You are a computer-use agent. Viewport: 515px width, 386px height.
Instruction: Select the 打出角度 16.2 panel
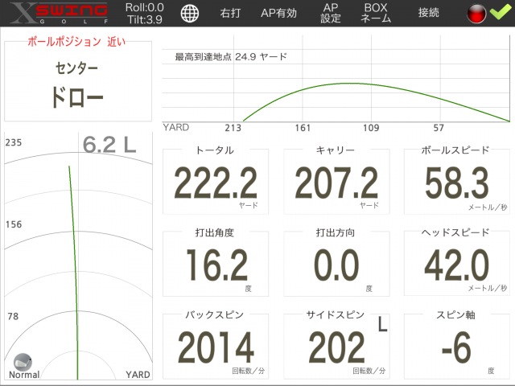click(216, 264)
